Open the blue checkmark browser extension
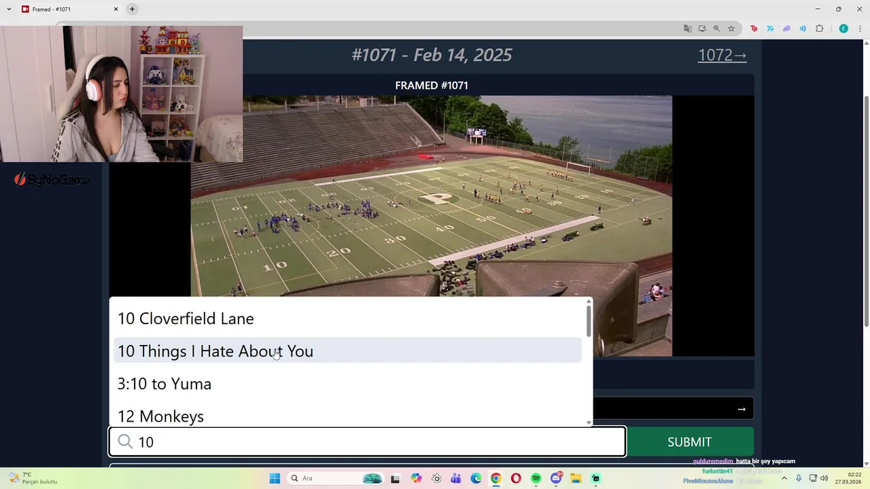The width and height of the screenshot is (870, 489). pyautogui.click(x=770, y=29)
